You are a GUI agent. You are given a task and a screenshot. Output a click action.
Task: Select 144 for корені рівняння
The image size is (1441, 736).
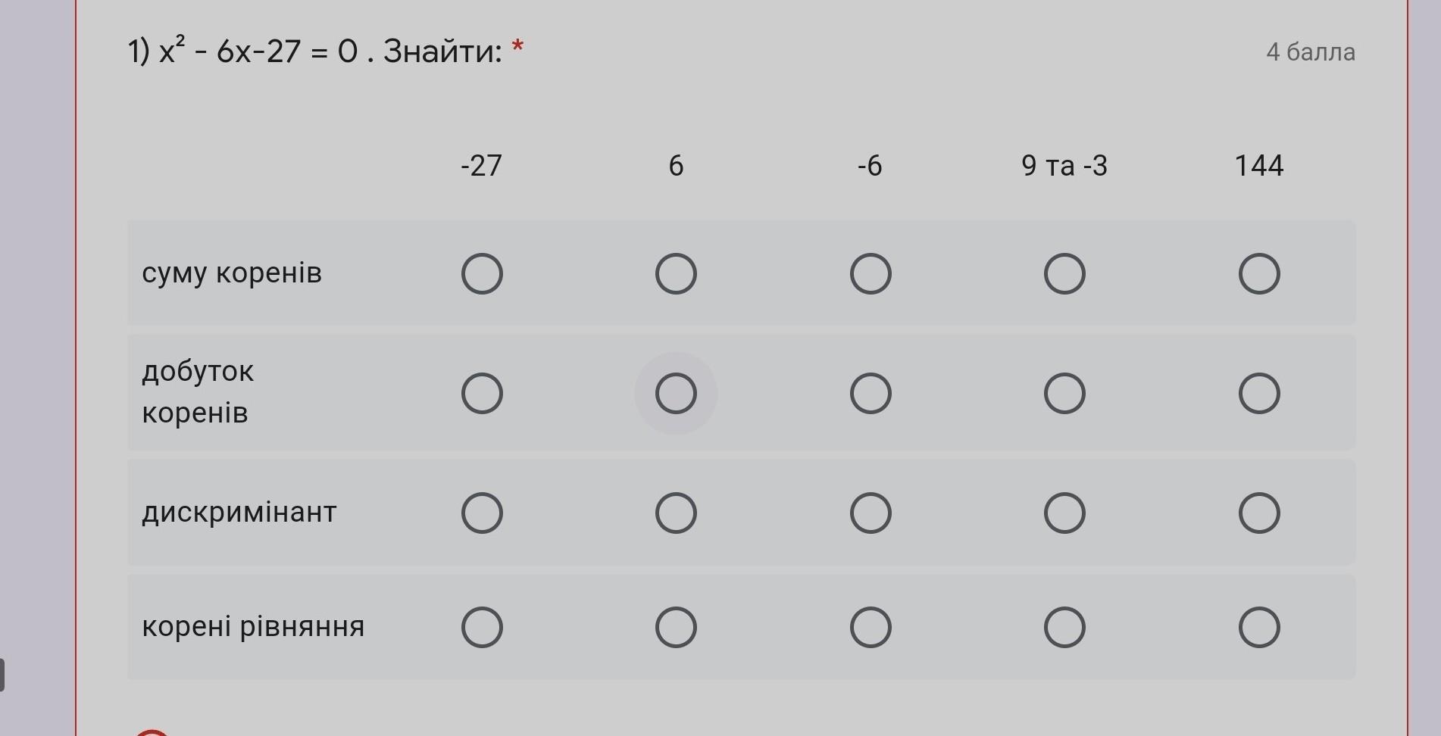coord(1259,627)
